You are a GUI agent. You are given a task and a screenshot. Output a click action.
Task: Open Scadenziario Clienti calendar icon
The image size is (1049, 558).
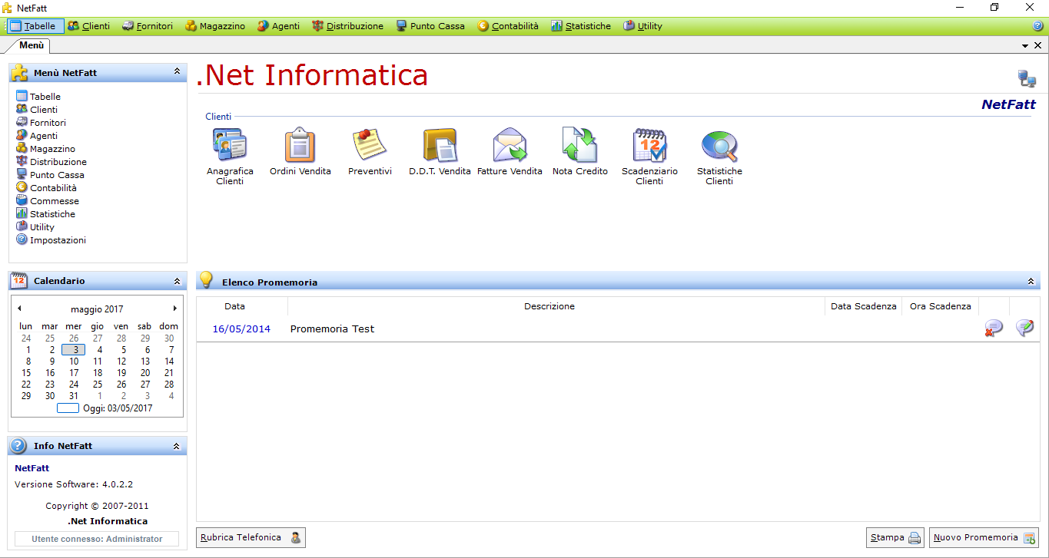click(x=649, y=145)
